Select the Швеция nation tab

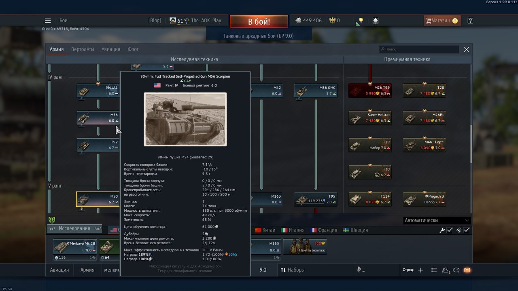[355, 230]
